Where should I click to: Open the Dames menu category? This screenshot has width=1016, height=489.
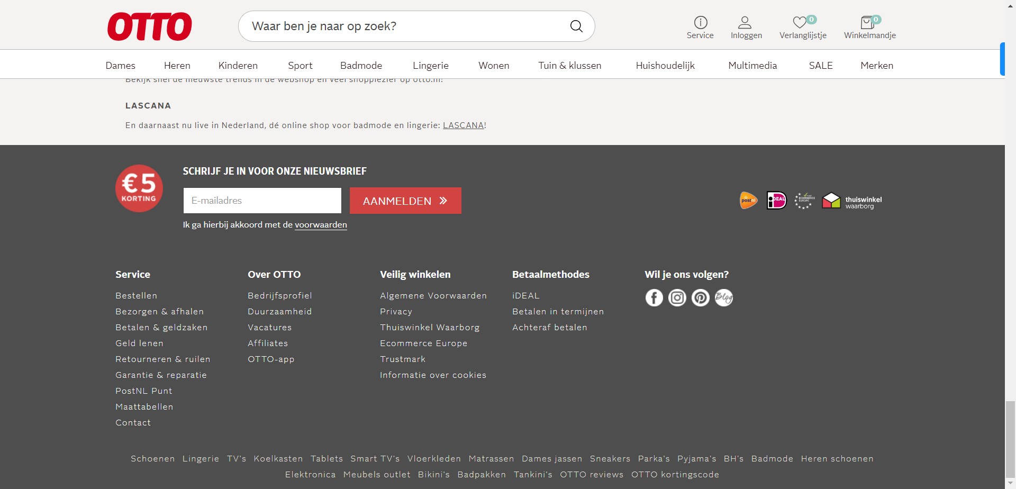tap(121, 66)
